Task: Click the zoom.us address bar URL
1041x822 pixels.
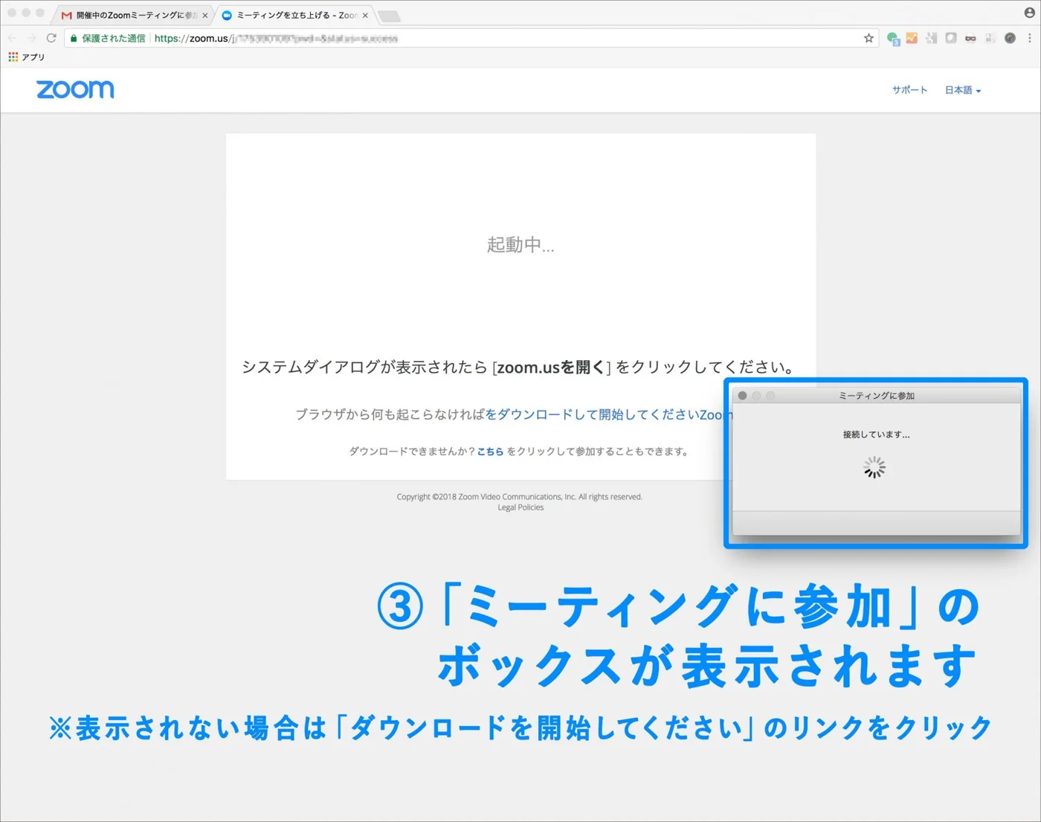Action: coord(276,38)
